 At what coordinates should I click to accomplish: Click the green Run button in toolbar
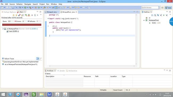25,7
